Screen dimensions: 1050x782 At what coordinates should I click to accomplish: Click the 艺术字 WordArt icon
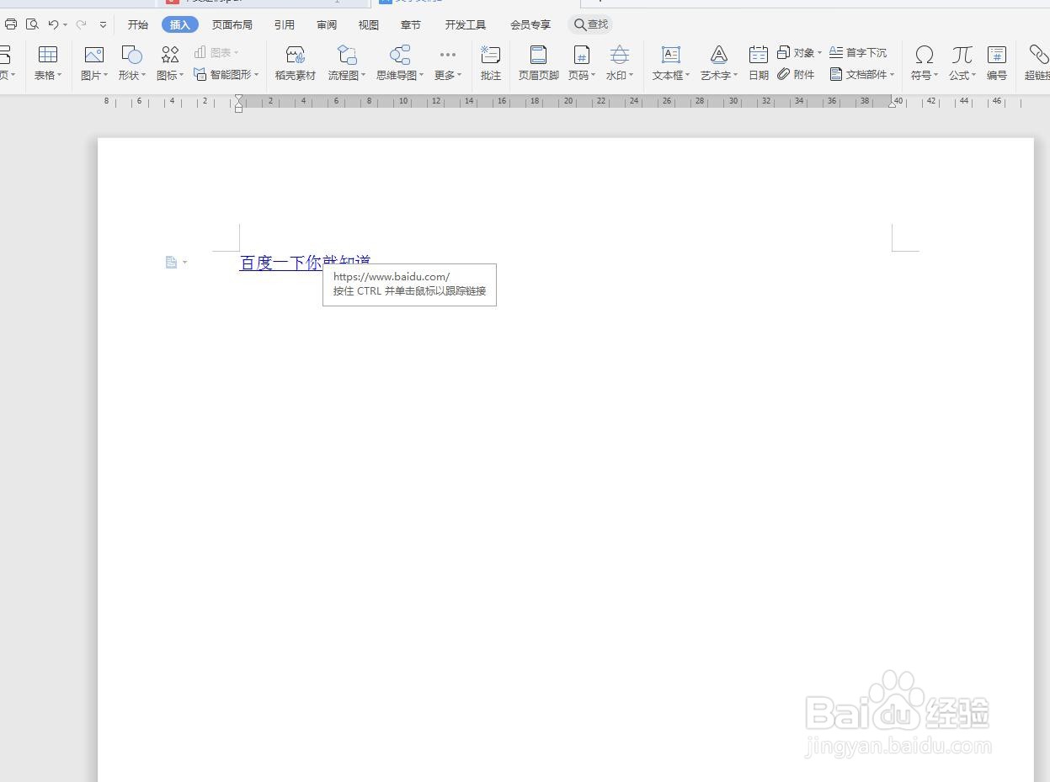tap(719, 56)
